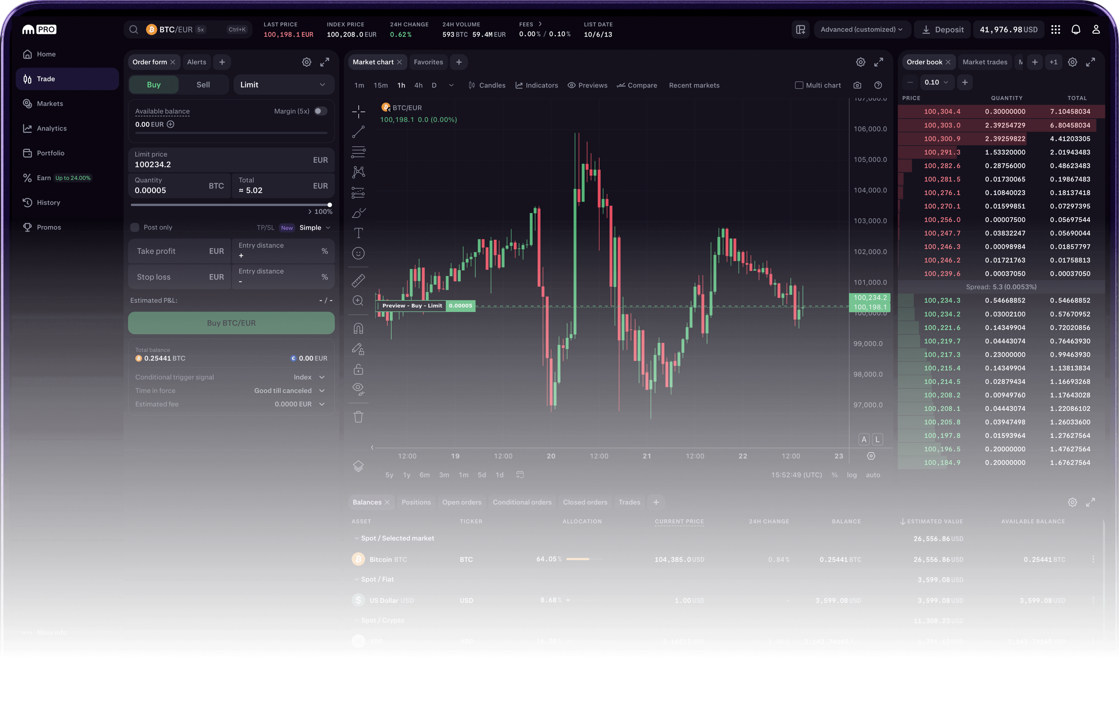The image size is (1119, 725).
Task: Remove all drawings with the trash tool
Action: pos(358,417)
